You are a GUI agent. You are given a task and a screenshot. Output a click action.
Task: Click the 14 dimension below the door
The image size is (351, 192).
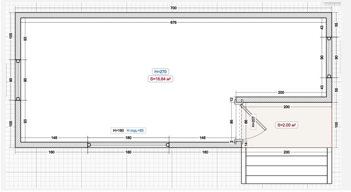tap(246, 144)
